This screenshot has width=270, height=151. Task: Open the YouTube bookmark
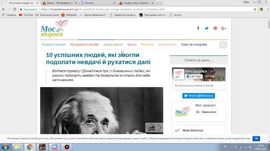tap(26, 15)
